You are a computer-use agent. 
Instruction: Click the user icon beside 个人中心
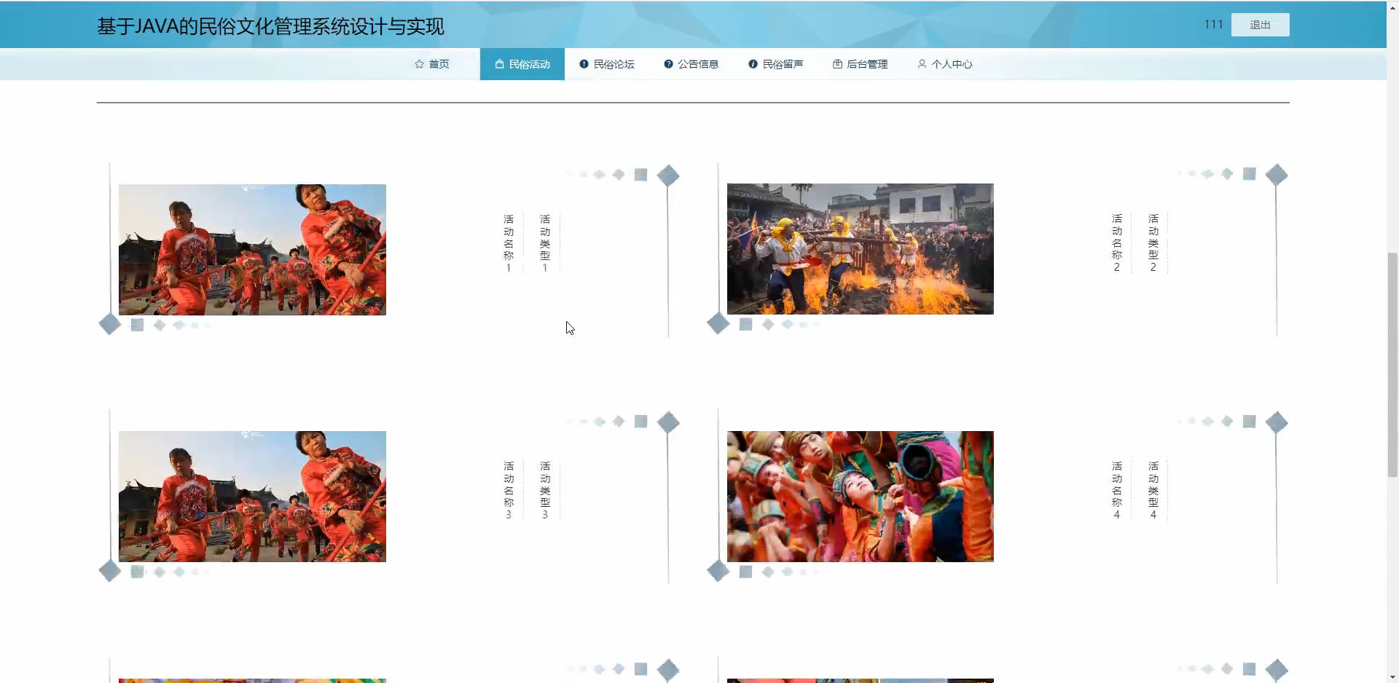[x=922, y=64]
